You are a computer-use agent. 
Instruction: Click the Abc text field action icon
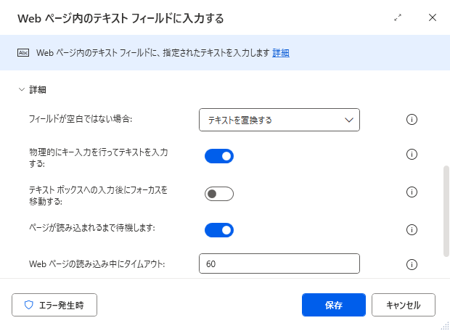(23, 53)
